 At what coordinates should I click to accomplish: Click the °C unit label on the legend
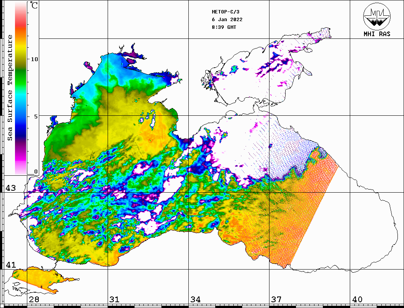[34, 5]
